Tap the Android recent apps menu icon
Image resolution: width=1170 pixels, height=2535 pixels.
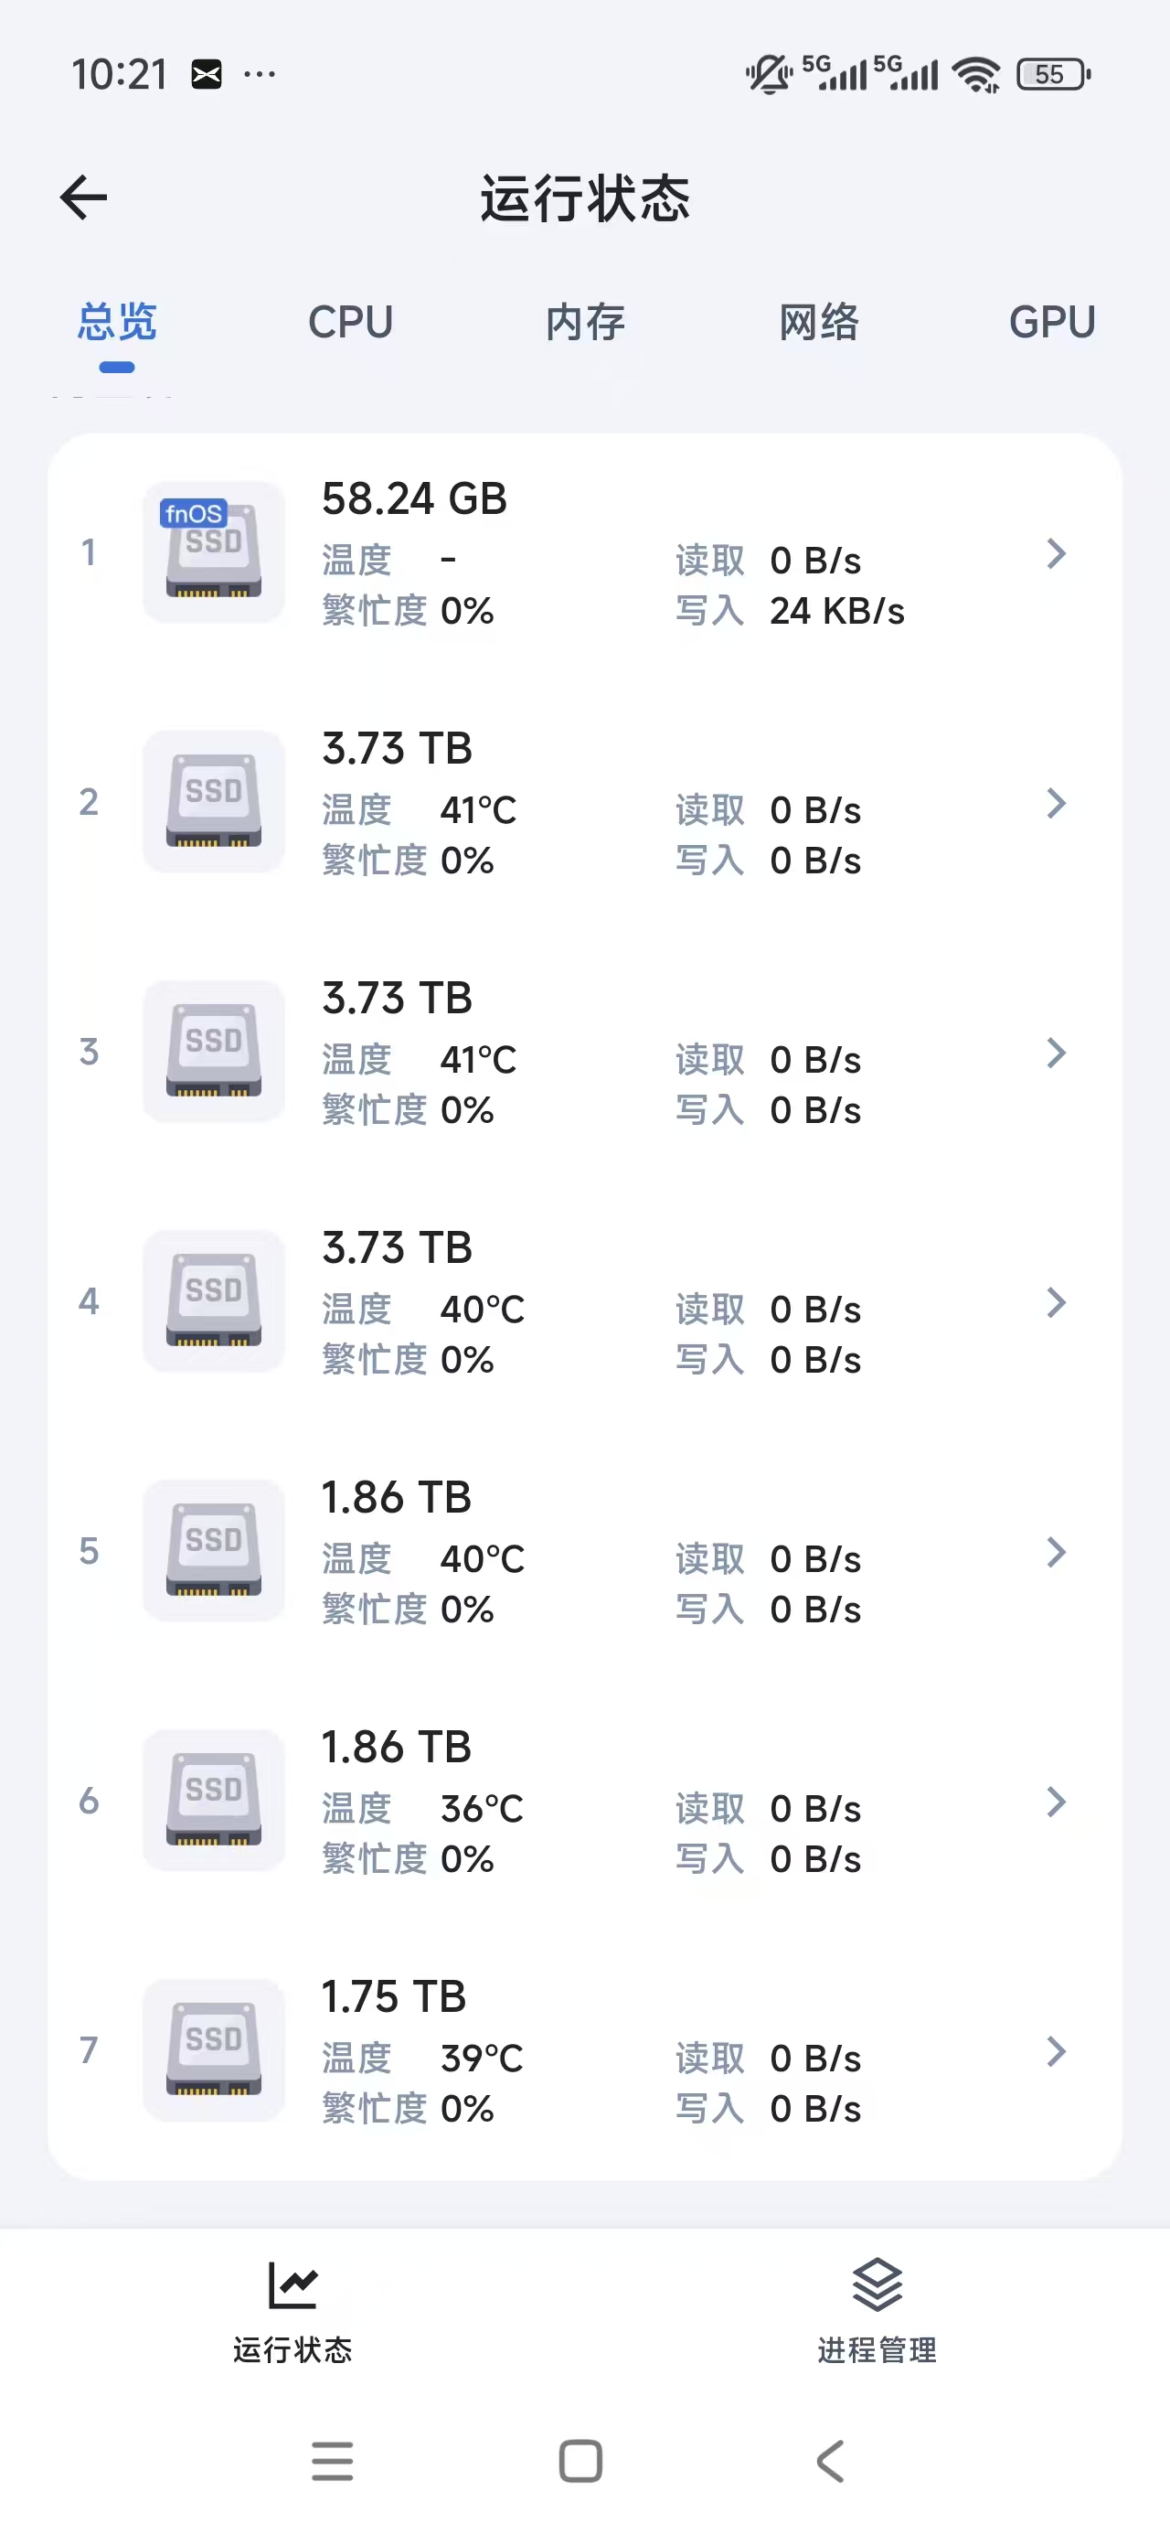pos(333,2461)
